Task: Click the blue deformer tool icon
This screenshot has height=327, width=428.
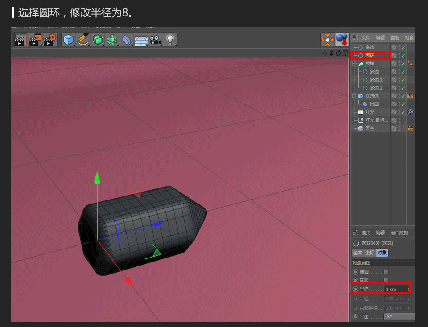Action: coord(126,39)
